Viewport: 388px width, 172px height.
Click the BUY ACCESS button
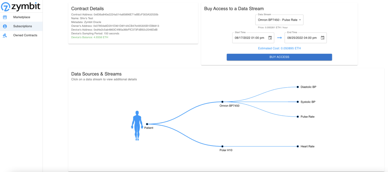(x=279, y=57)
